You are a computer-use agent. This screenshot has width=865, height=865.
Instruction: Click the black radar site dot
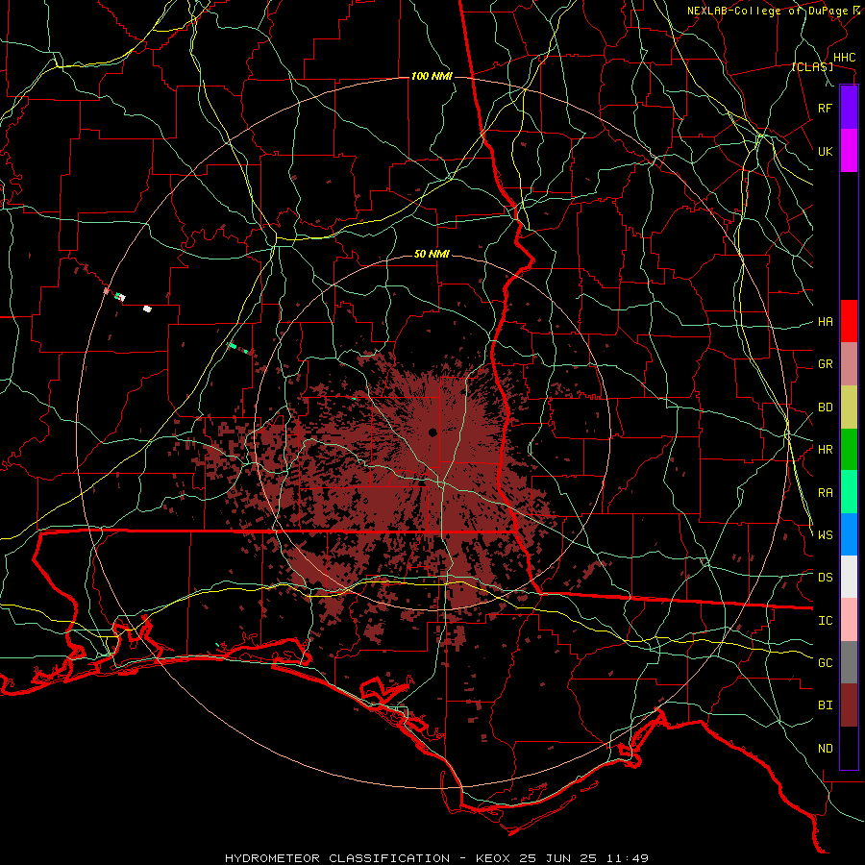pos(432,432)
